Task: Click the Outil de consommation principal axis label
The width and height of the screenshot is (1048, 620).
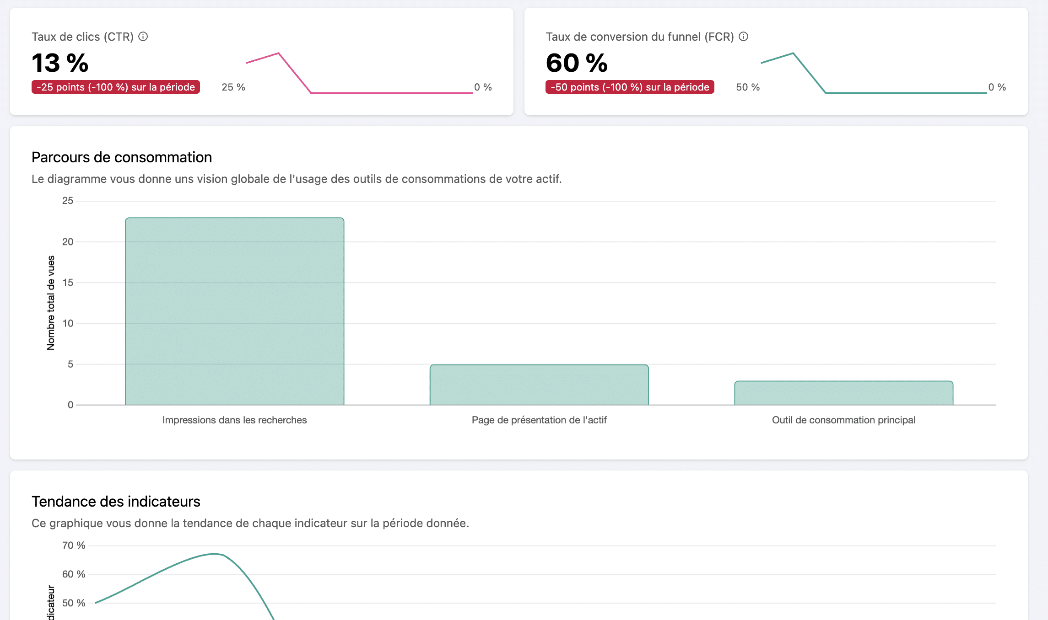Action: click(843, 420)
